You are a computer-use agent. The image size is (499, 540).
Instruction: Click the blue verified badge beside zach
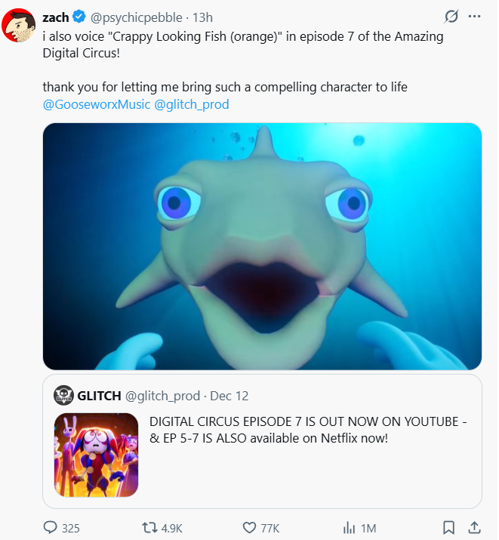79,17
